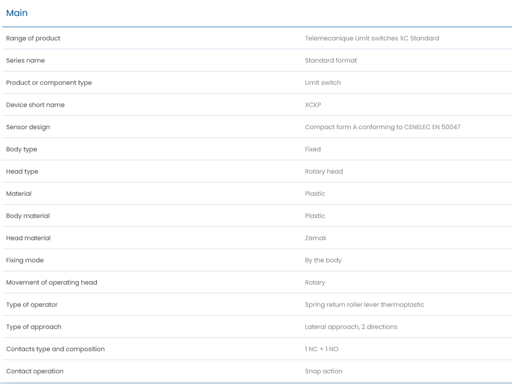The height and width of the screenshot is (384, 512).
Task: Click the 'Limit switch' value
Action: click(323, 83)
